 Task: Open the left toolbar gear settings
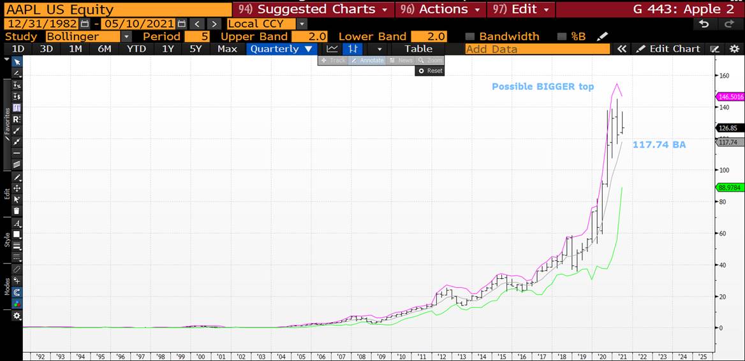[17, 316]
